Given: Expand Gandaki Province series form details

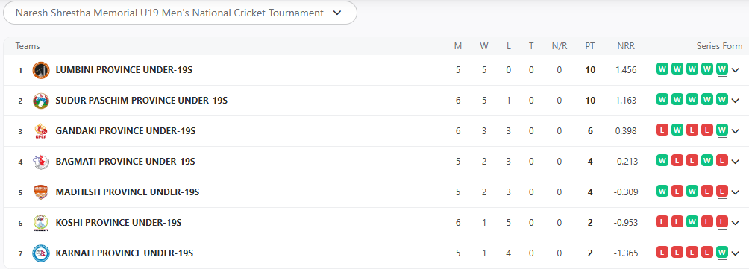Looking at the screenshot, I should click(x=735, y=131).
